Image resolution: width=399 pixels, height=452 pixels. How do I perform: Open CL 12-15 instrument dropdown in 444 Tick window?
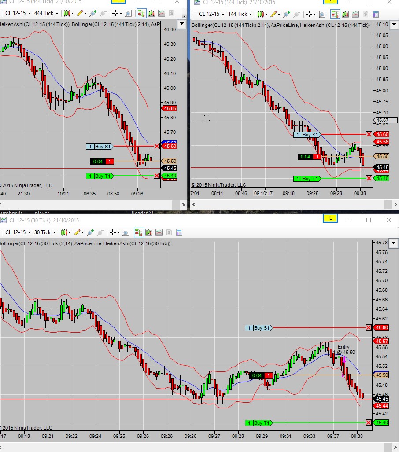pyautogui.click(x=17, y=13)
